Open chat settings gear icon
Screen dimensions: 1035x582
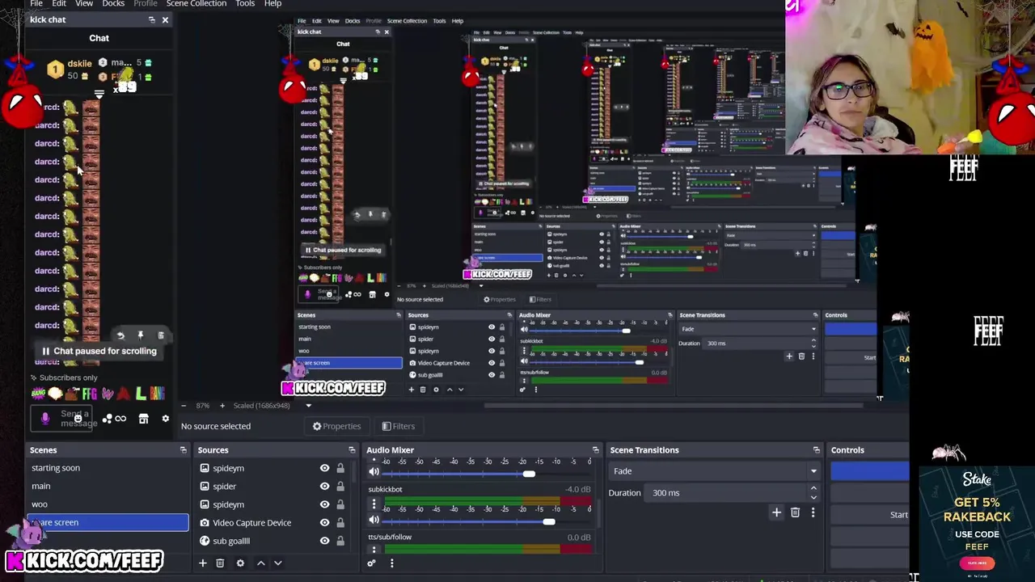tap(165, 419)
